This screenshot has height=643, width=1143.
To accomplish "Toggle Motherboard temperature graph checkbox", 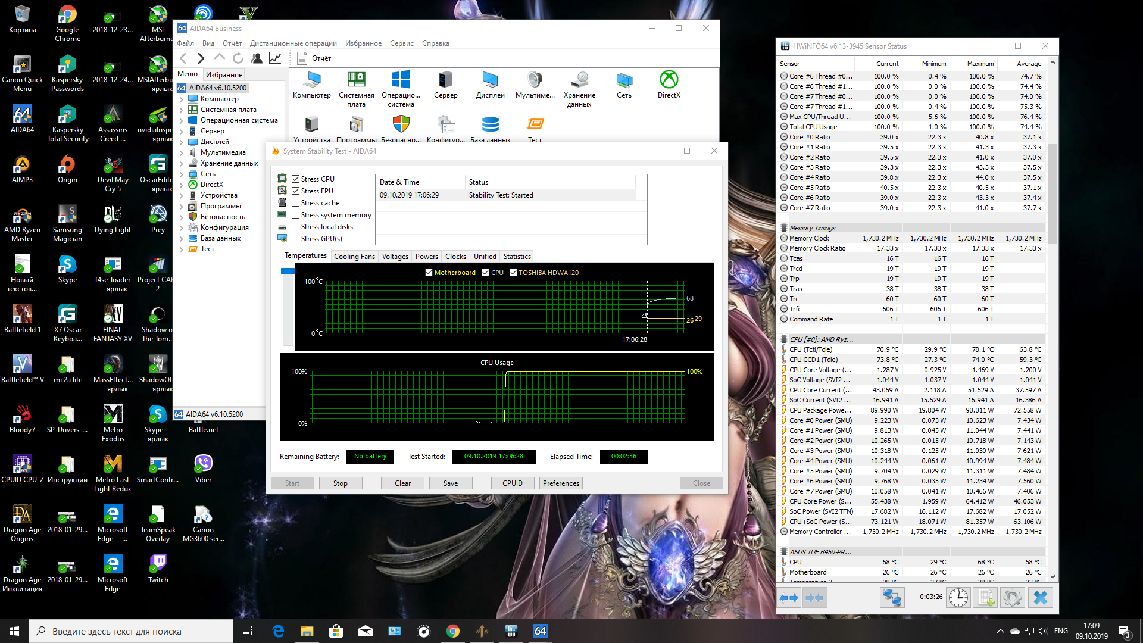I will [x=429, y=273].
